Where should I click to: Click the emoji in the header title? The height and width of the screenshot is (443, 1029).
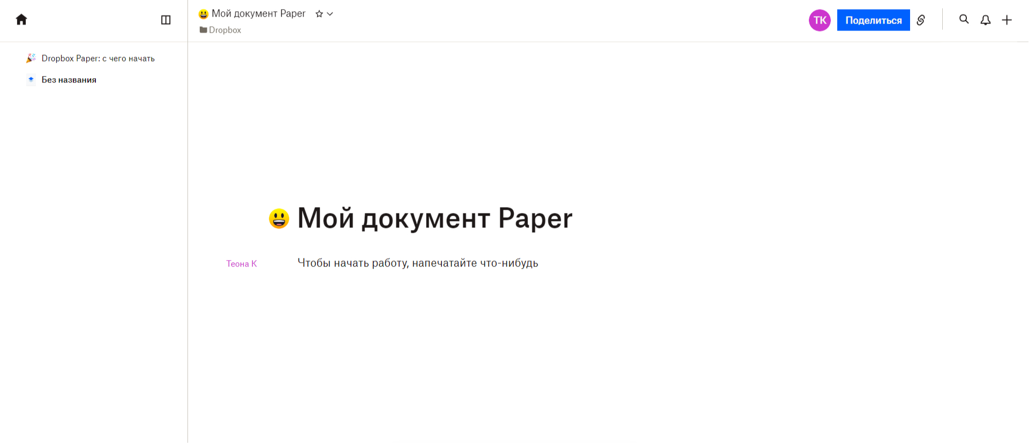click(204, 14)
